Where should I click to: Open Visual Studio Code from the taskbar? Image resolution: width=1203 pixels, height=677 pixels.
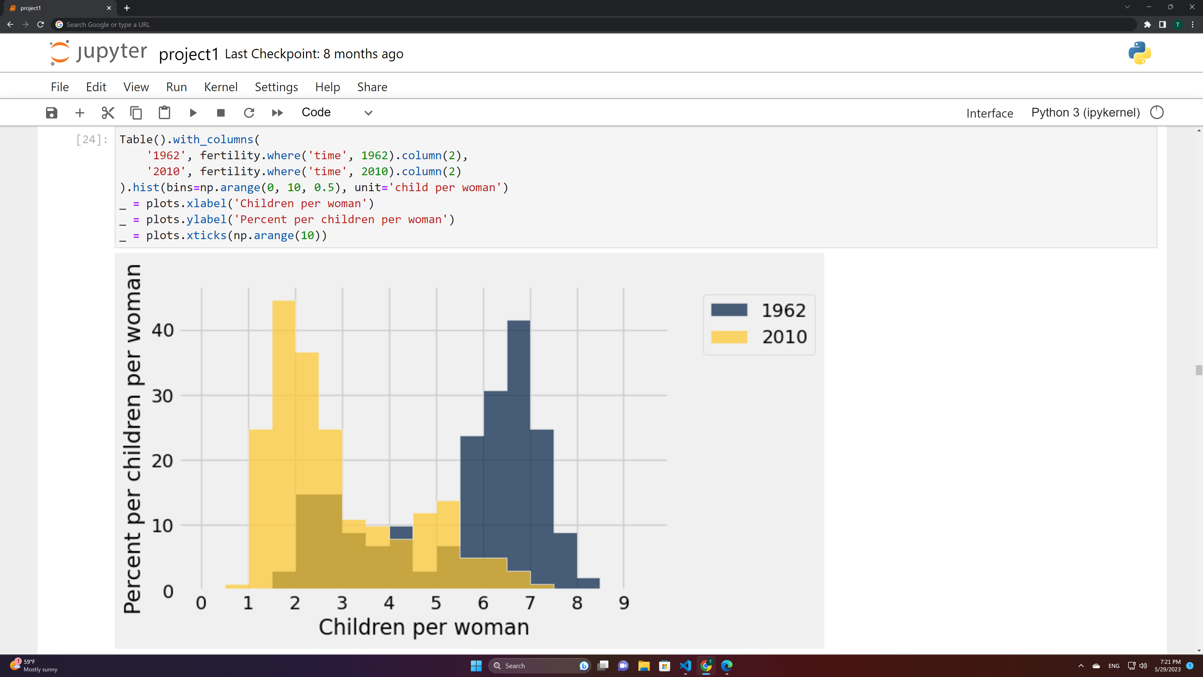(685, 666)
